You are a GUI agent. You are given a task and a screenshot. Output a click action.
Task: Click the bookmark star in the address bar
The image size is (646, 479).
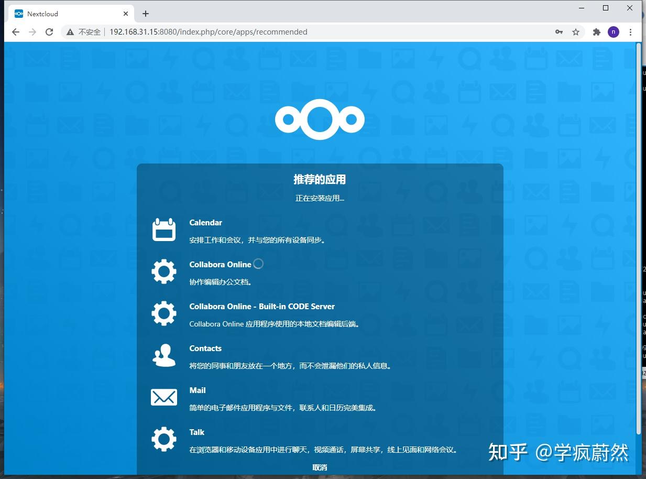pos(576,32)
